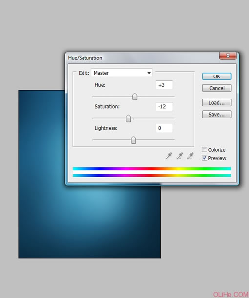The width and height of the screenshot is (249, 298).
Task: Click the Save... button
Action: [x=217, y=114]
